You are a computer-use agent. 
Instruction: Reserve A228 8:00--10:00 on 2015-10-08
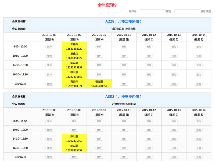(x=49, y=46)
